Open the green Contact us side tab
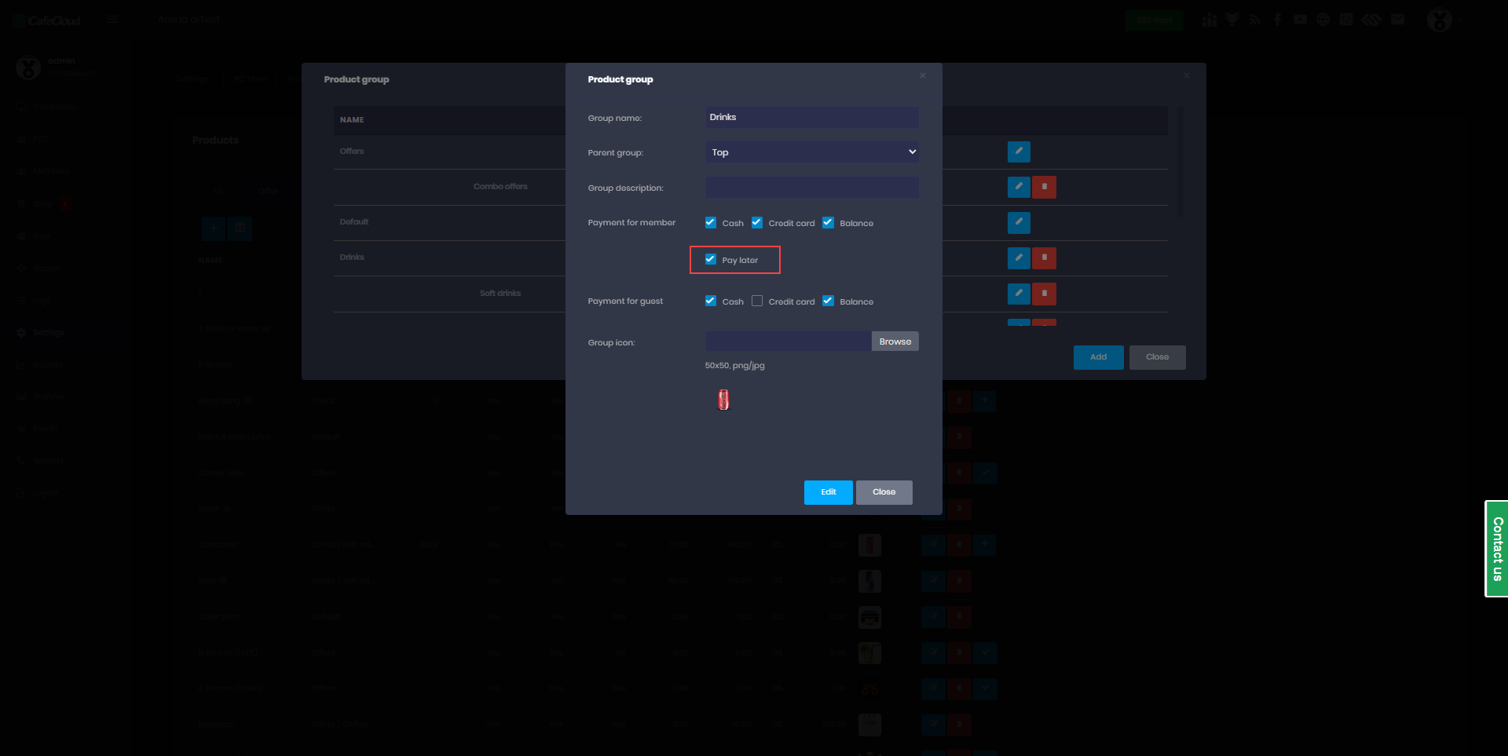The height and width of the screenshot is (756, 1508). (1497, 549)
